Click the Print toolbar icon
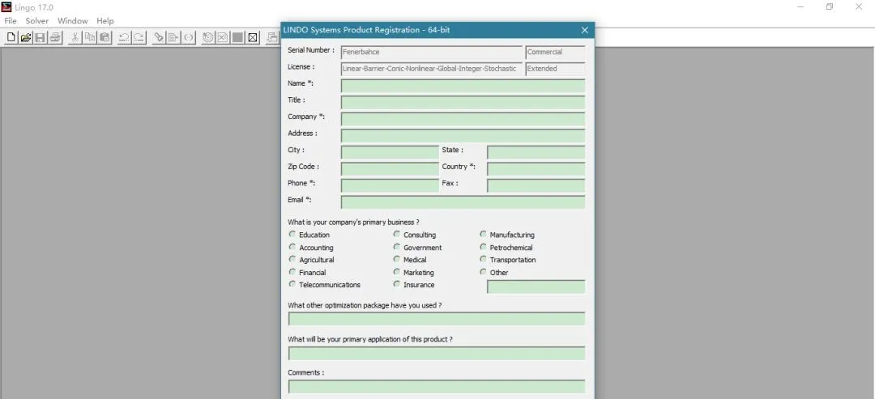The height and width of the screenshot is (399, 875). (x=55, y=37)
